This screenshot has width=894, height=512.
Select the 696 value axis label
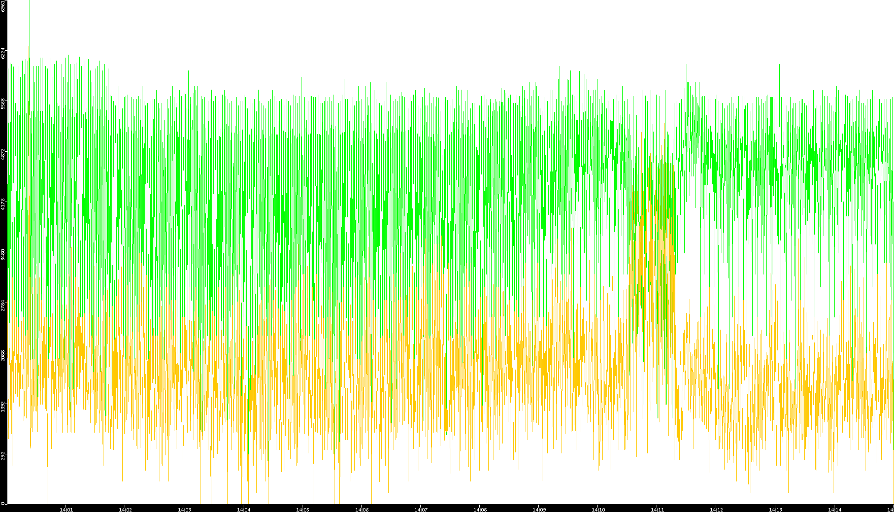[3, 455]
